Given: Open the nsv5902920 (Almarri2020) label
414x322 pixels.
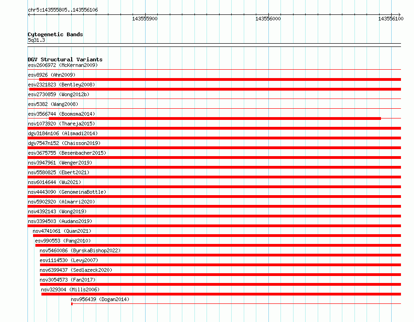Looking at the screenshot, I should 61,202.
